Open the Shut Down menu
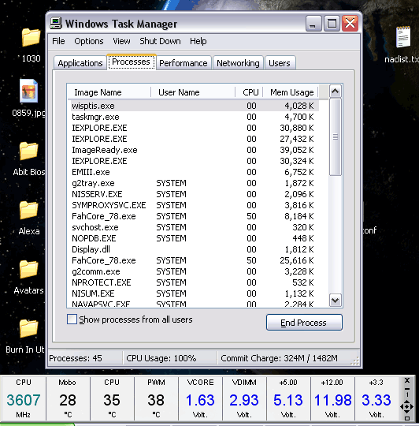419x426 pixels. coord(160,41)
